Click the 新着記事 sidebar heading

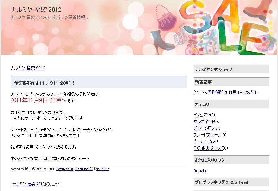(231, 82)
